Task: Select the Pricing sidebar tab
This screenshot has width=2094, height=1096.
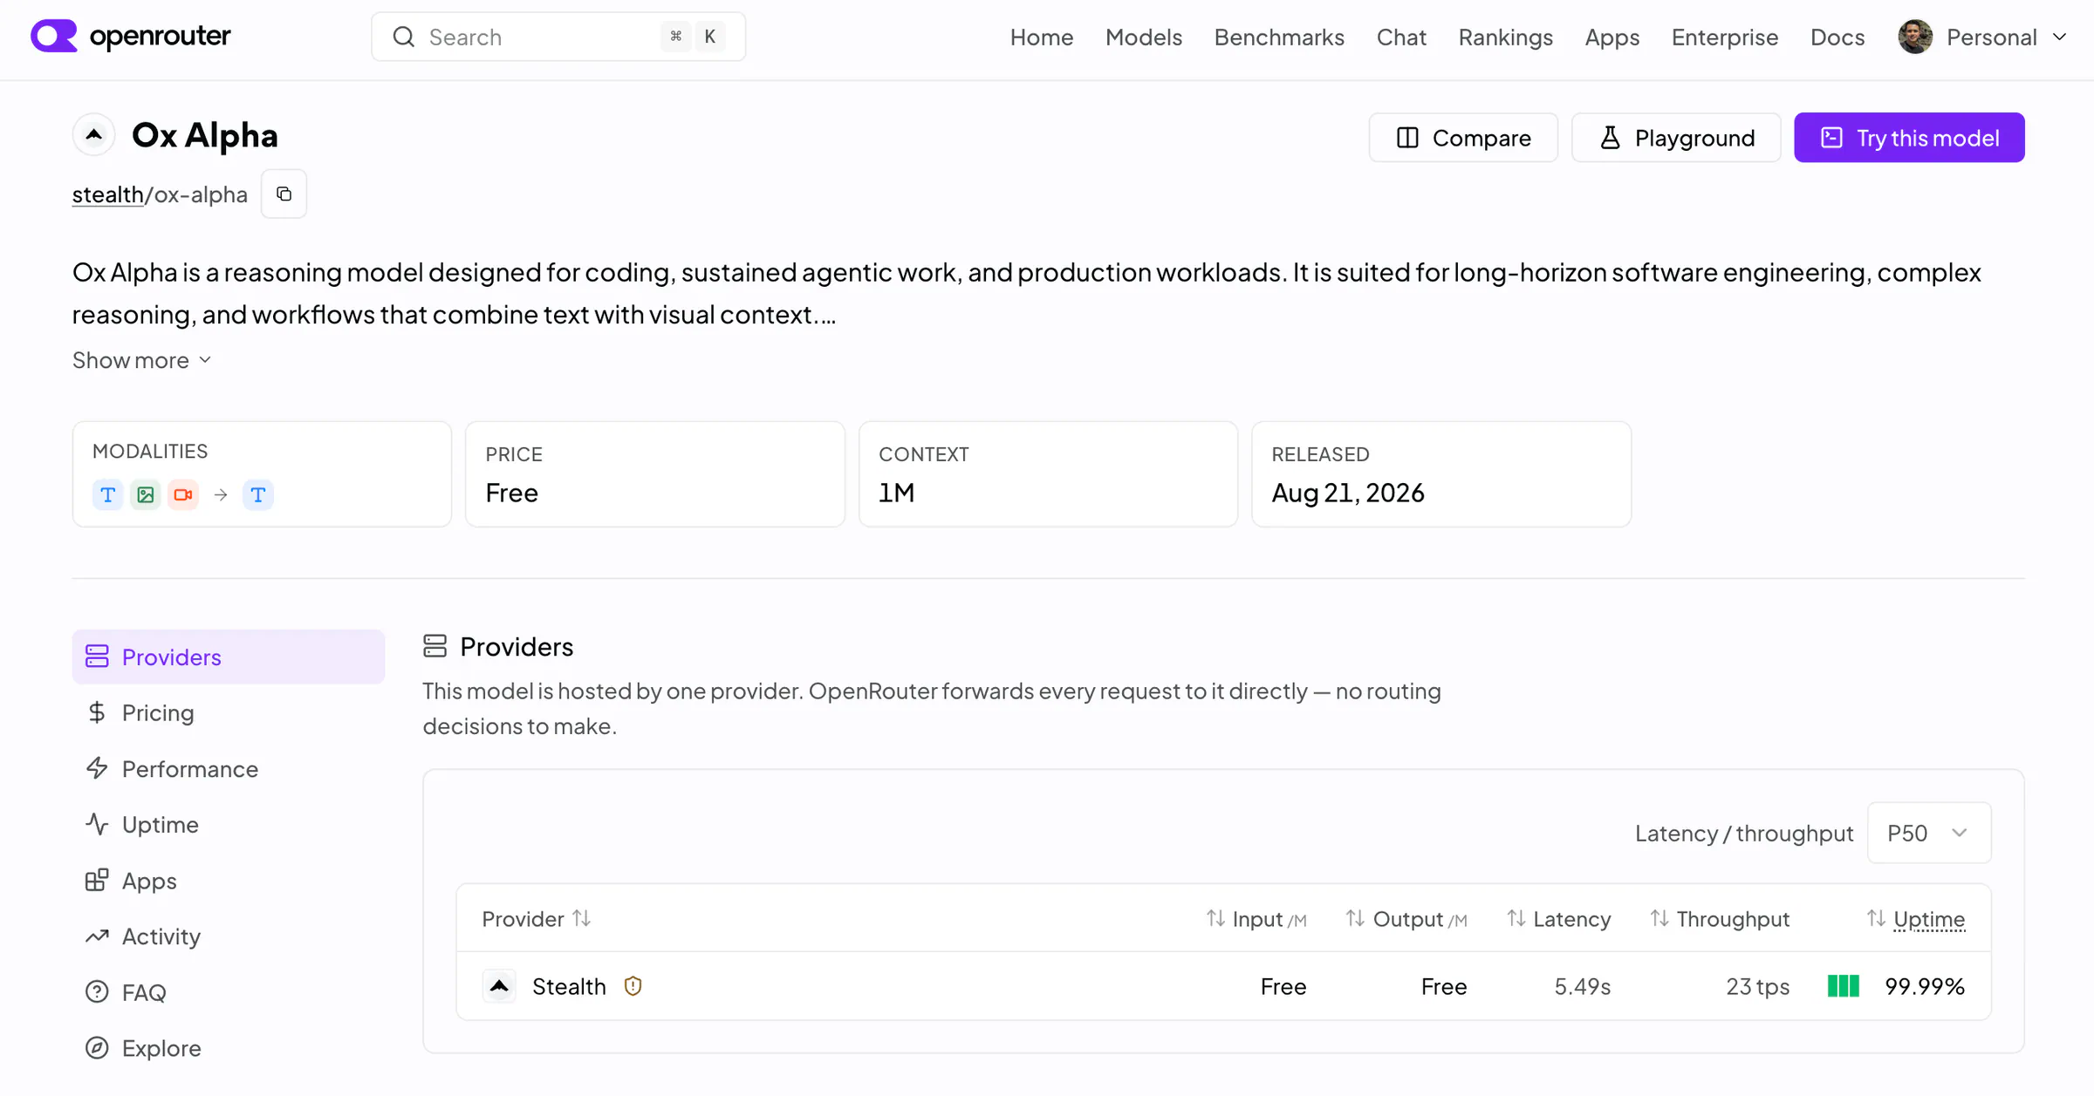Action: point(229,712)
